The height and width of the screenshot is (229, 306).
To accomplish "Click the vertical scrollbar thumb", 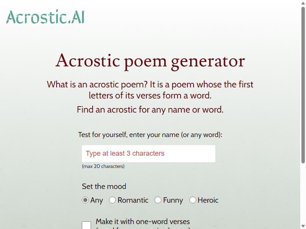I will pos(303,85).
